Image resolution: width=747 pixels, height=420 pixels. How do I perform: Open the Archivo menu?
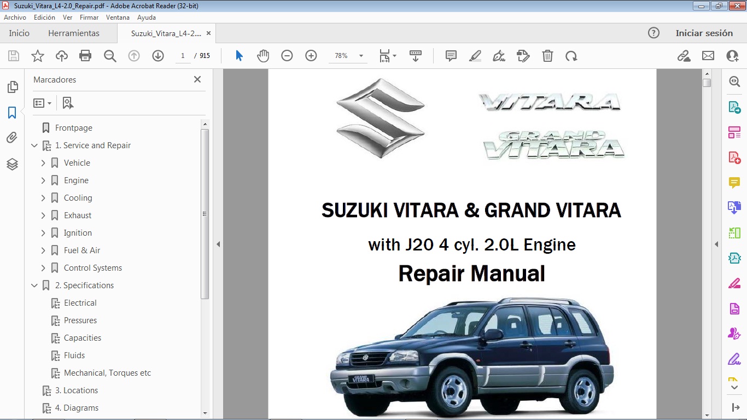point(15,17)
